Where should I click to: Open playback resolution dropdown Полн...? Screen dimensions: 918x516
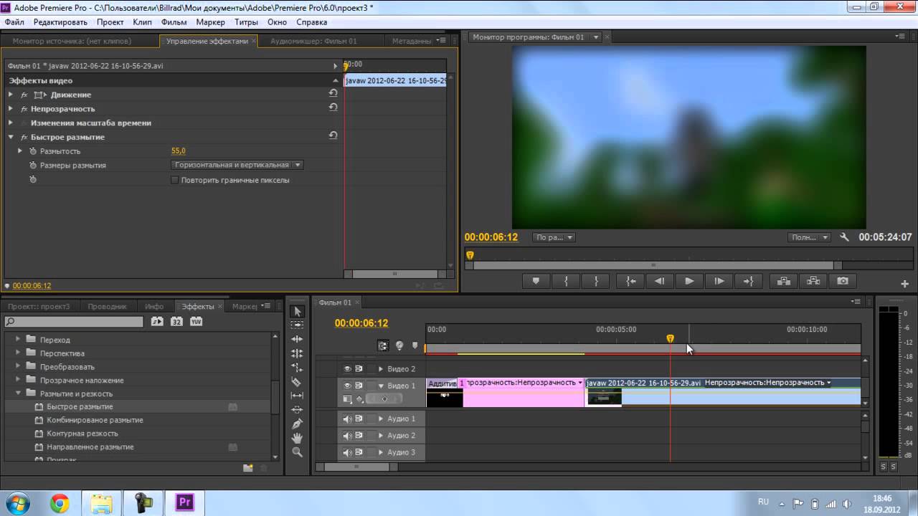(x=808, y=237)
